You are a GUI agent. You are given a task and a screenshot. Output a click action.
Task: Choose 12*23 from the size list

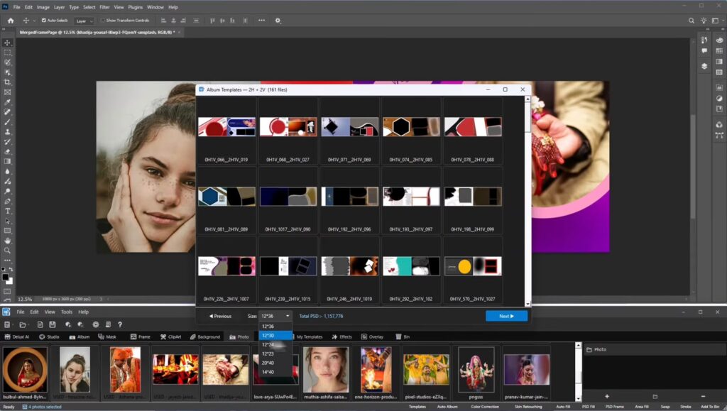275,354
